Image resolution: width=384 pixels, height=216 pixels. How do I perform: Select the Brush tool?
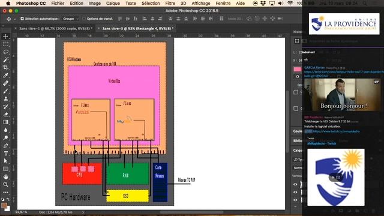coord(5,91)
